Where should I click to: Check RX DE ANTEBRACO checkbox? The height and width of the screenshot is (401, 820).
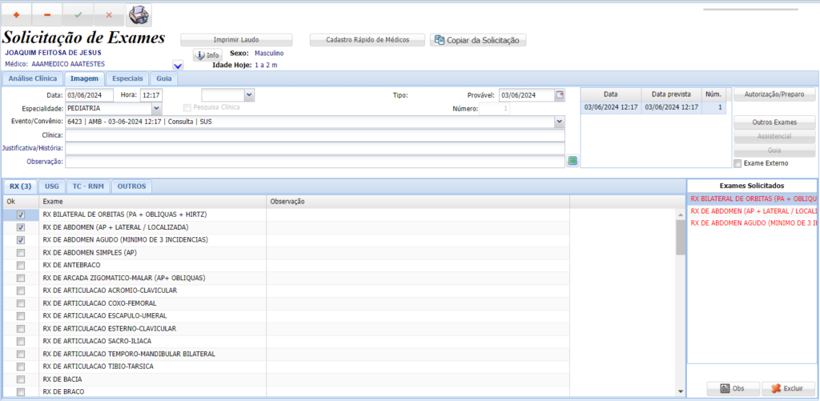tap(21, 266)
